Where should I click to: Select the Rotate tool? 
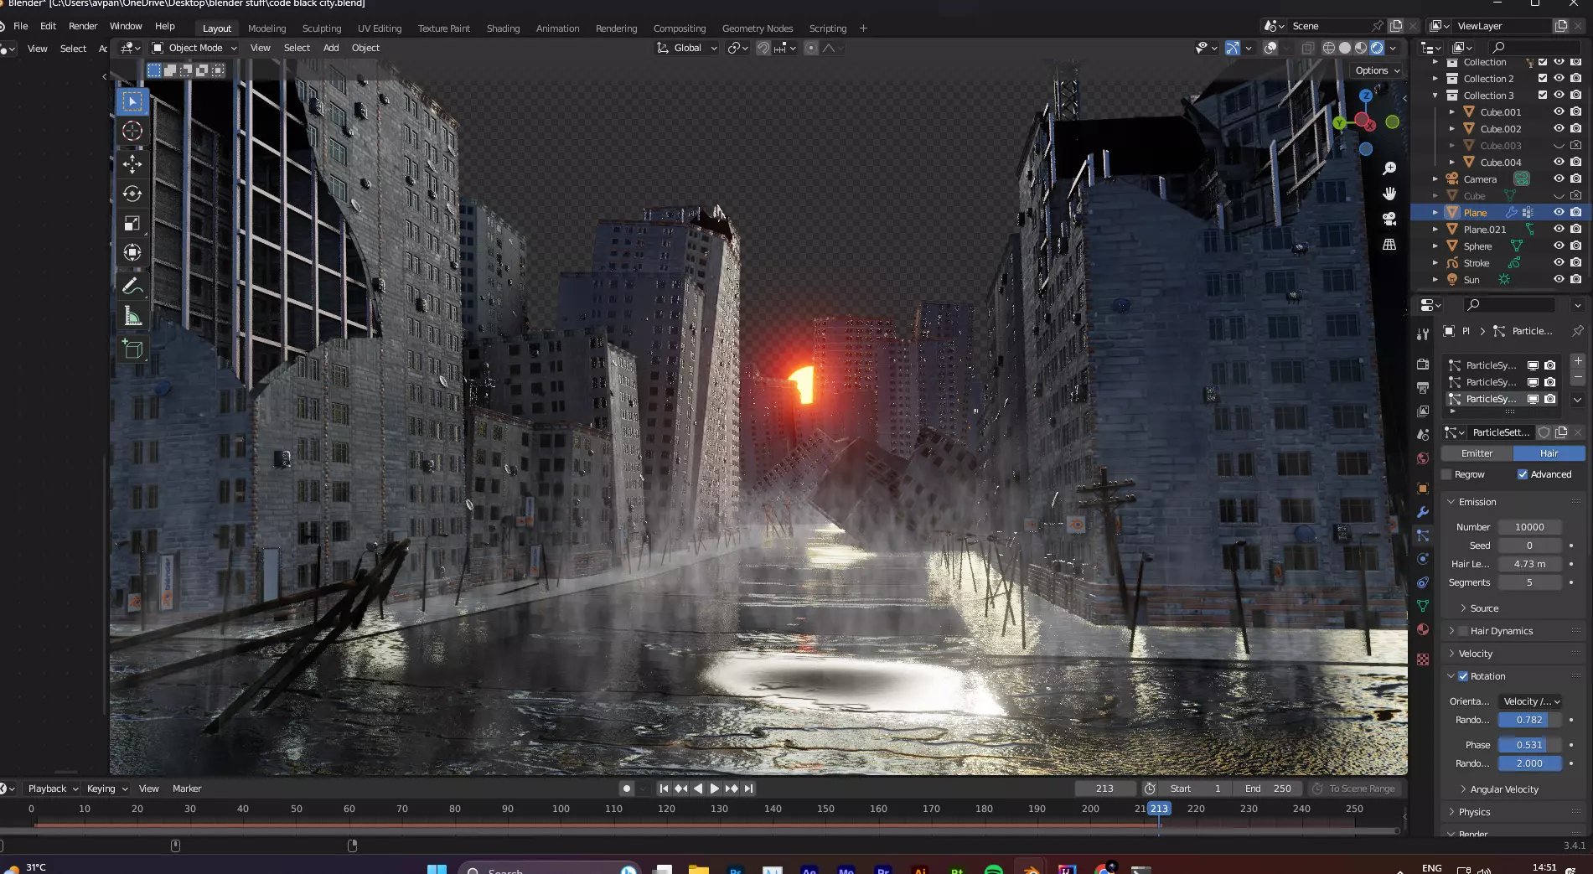[132, 194]
